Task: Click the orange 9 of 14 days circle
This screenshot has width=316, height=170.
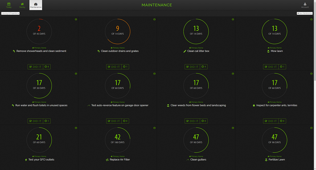Action: pyautogui.click(x=118, y=31)
